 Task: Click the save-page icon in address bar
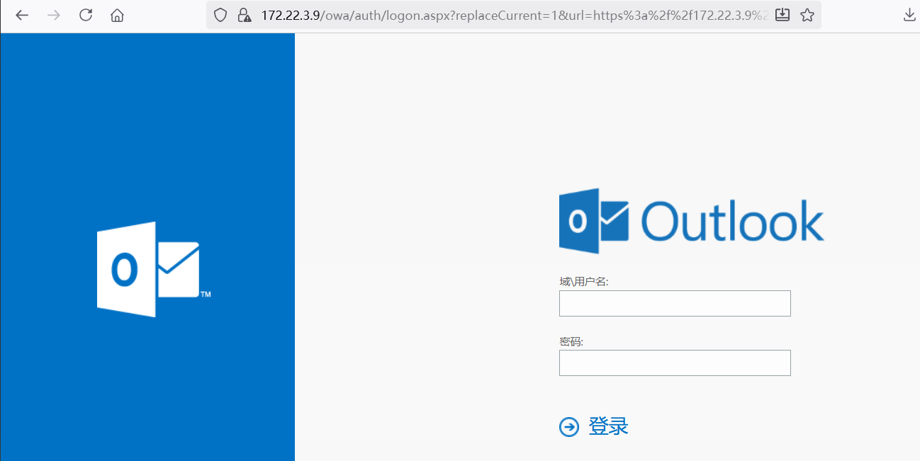tap(782, 15)
